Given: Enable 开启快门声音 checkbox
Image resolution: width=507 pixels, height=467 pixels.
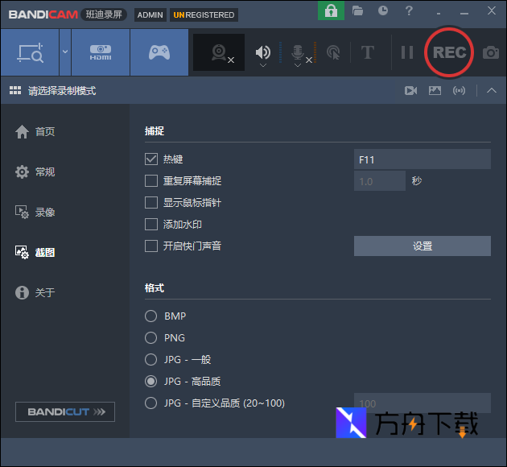Looking at the screenshot, I should click(151, 246).
